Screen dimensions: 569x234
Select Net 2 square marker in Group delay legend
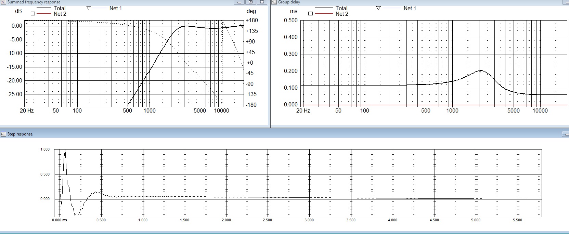pyautogui.click(x=310, y=14)
